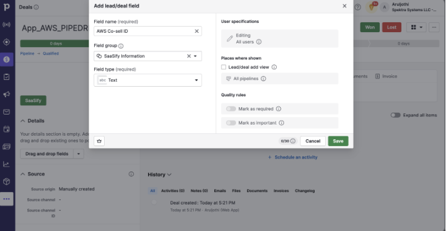Viewport: 446px width, 231px height.
Task: Click the help question mark icon
Action: point(358,7)
